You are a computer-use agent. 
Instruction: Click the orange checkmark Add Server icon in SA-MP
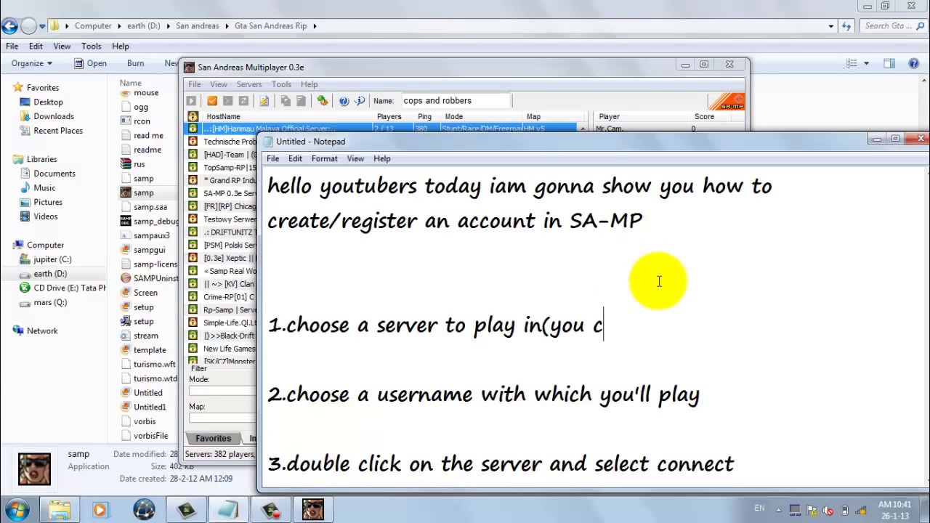click(212, 101)
